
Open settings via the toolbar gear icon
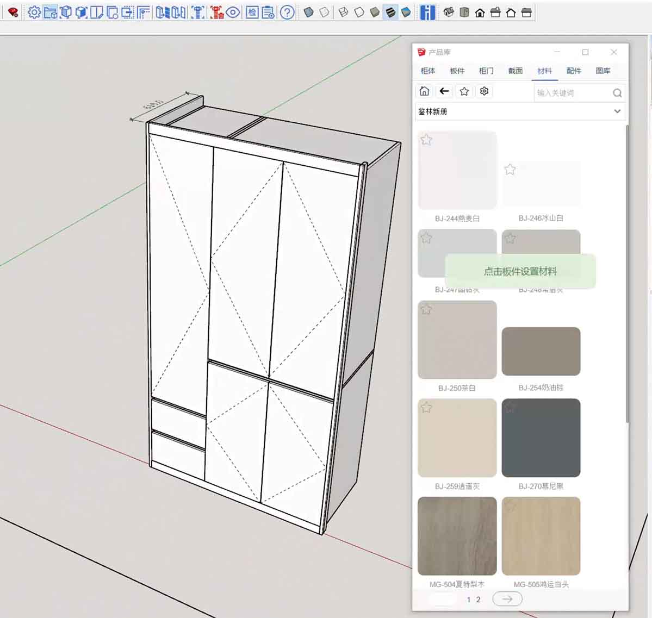[34, 12]
